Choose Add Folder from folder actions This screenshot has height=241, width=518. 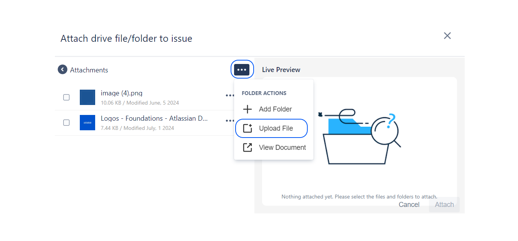[275, 109]
